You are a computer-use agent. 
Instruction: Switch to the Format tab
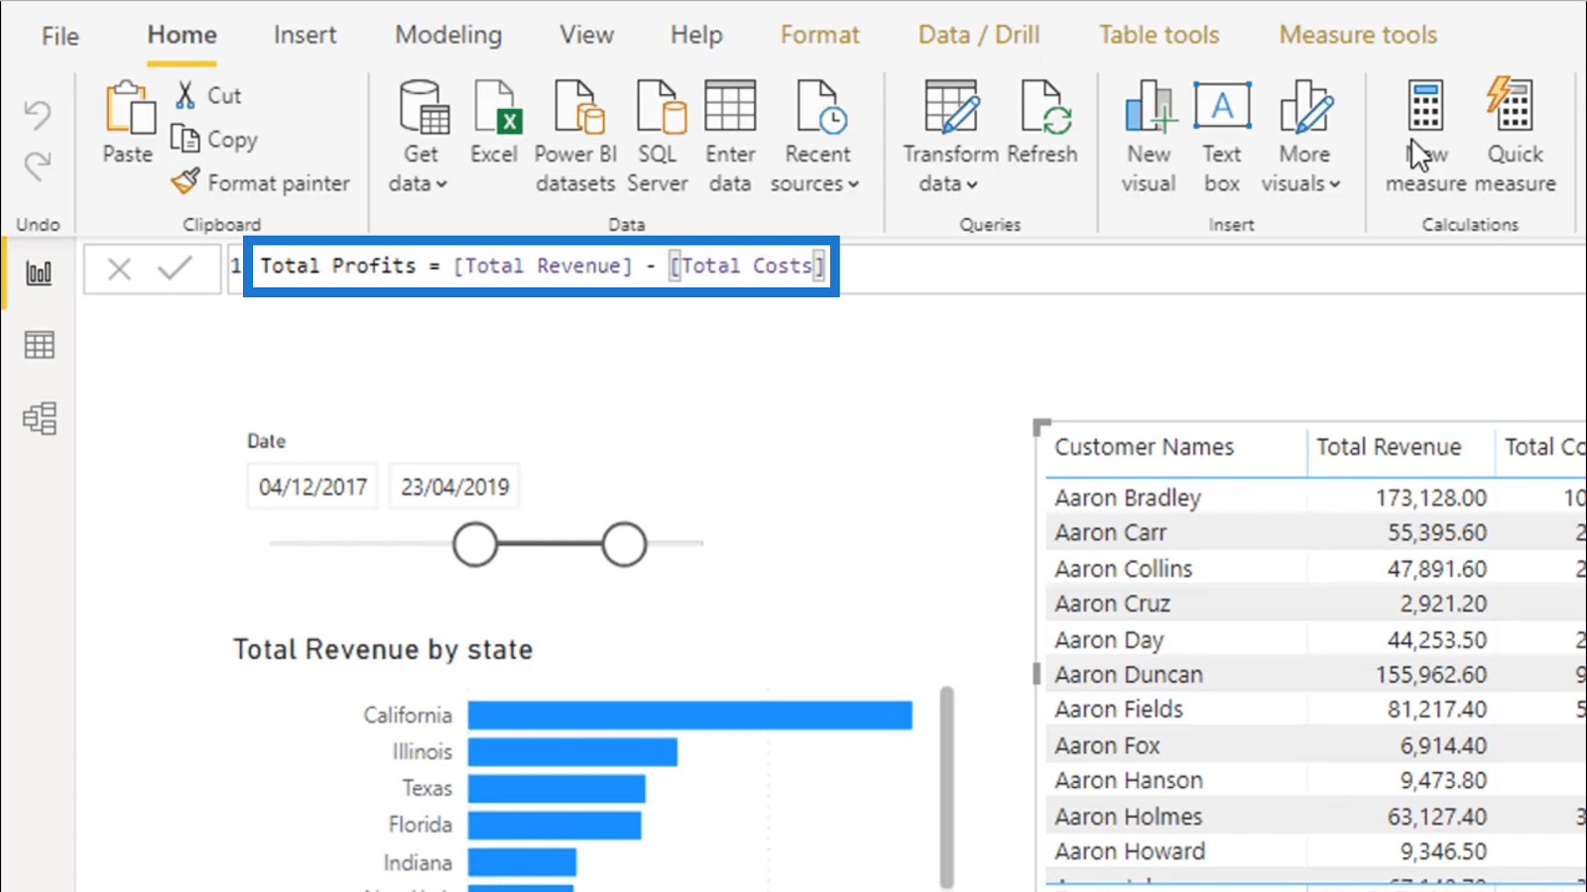(819, 35)
